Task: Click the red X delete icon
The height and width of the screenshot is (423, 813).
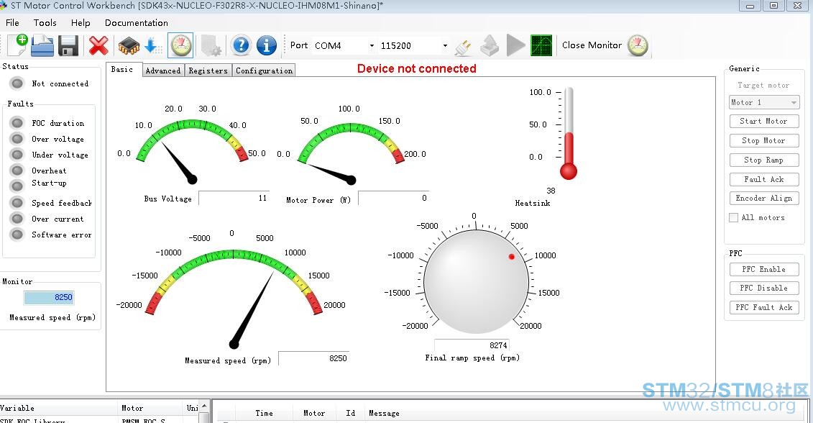Action: (x=98, y=45)
